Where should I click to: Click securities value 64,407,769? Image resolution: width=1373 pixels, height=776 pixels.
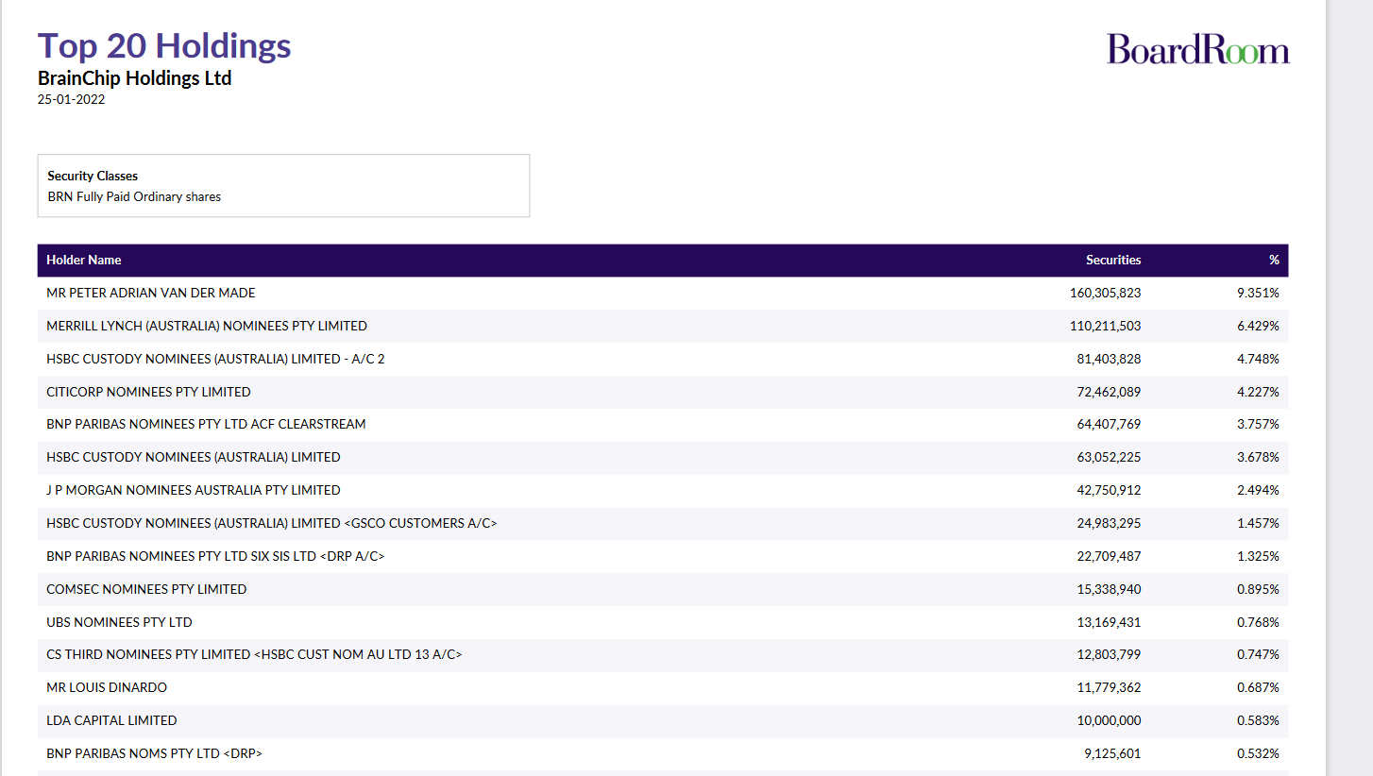click(x=1109, y=424)
